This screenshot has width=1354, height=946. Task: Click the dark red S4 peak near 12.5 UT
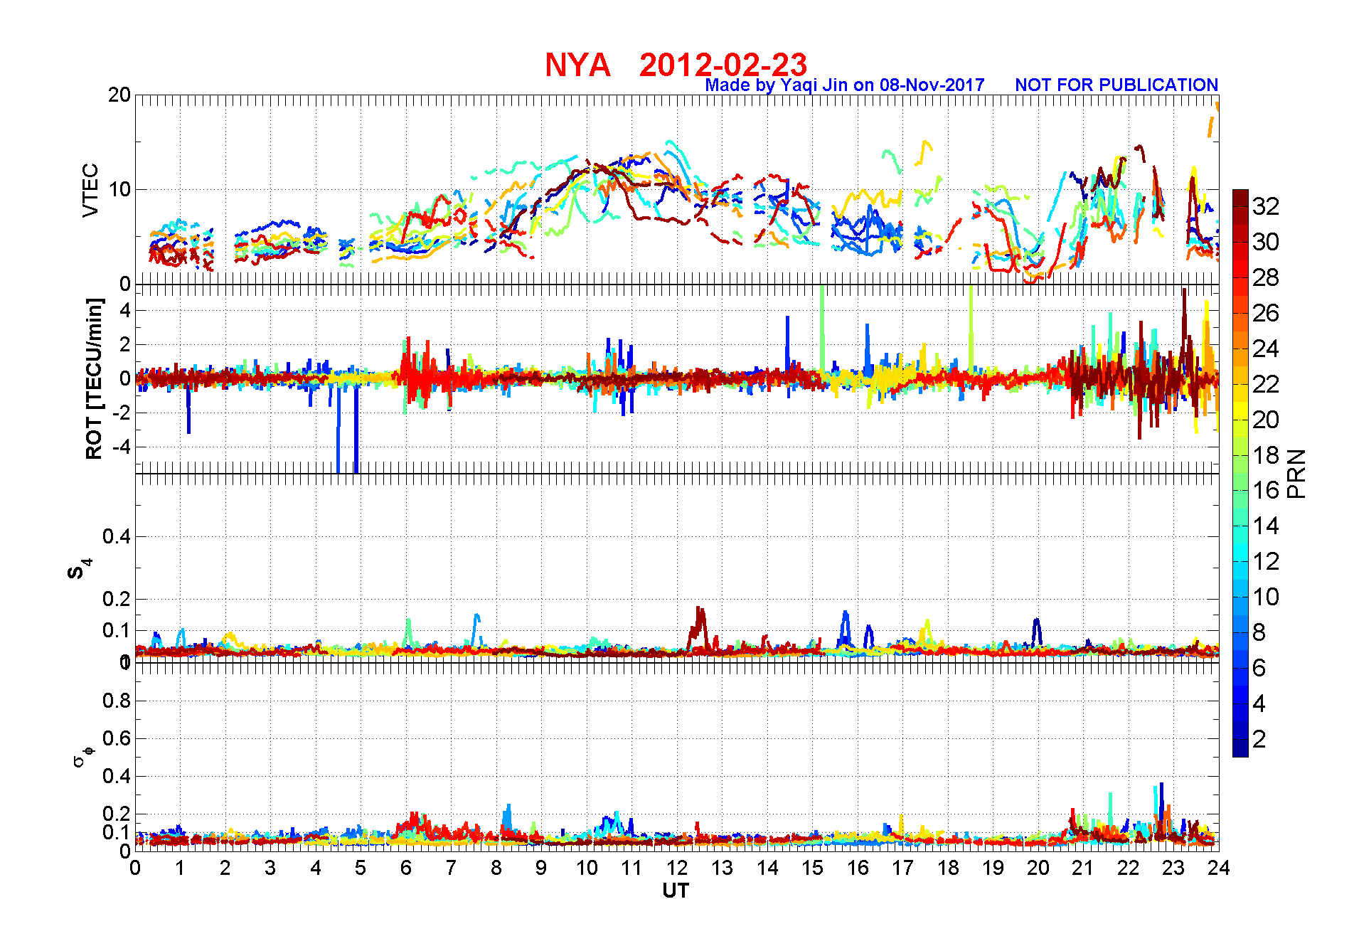point(699,627)
